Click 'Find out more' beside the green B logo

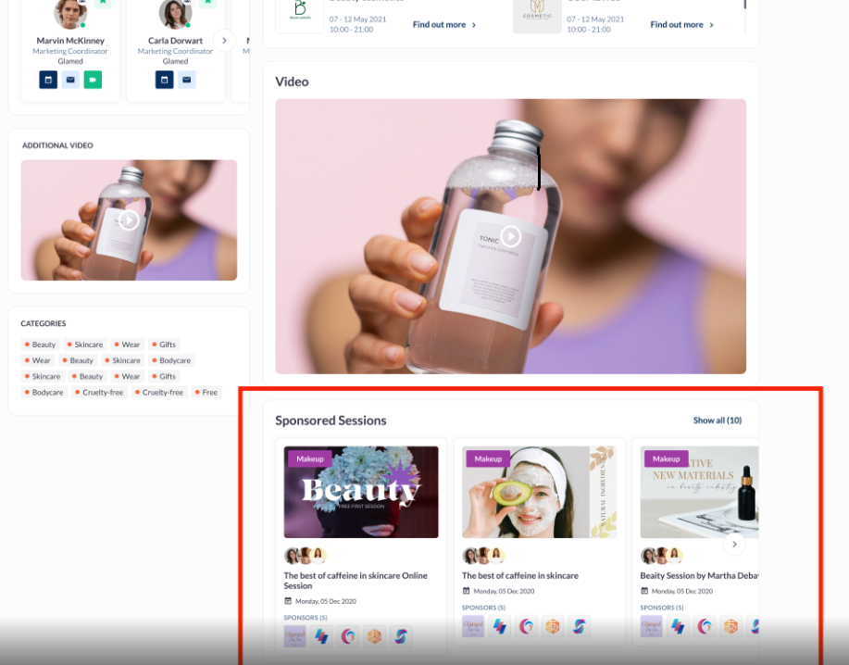coord(444,25)
